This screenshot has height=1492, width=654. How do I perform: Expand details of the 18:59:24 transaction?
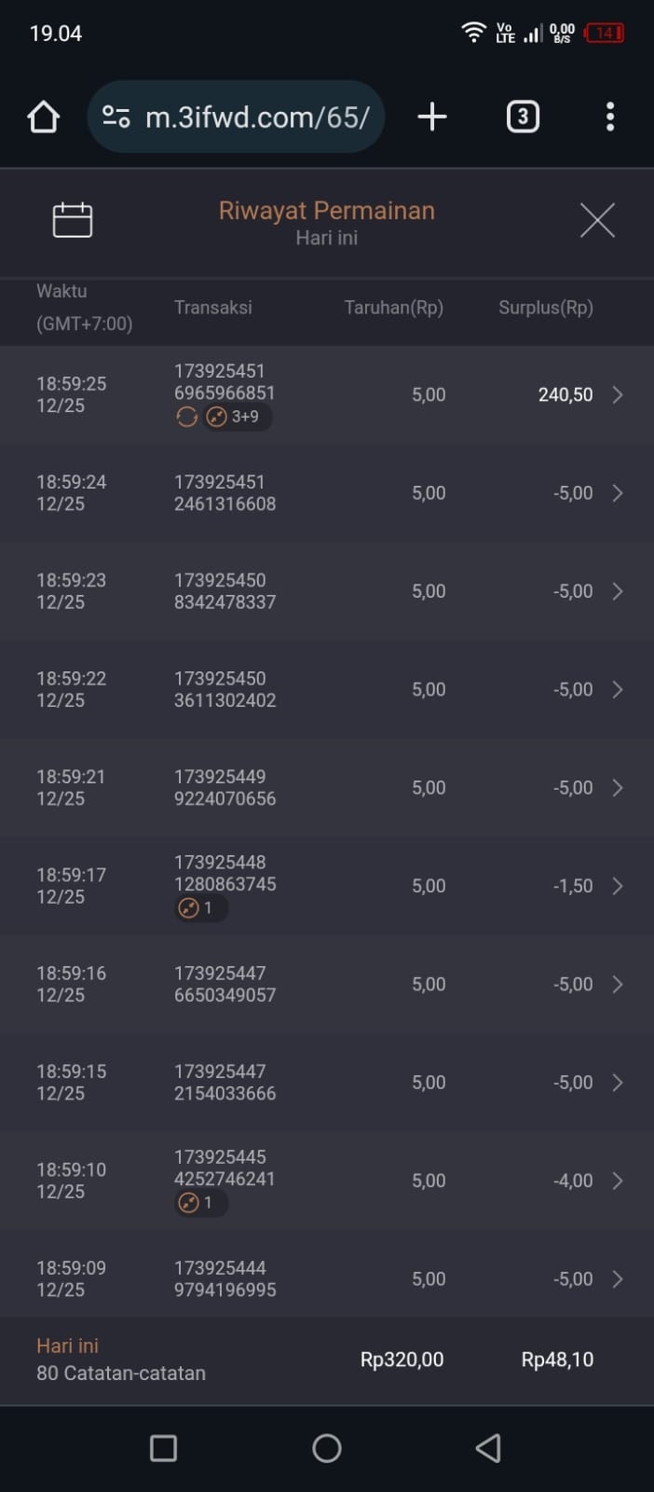pos(617,493)
